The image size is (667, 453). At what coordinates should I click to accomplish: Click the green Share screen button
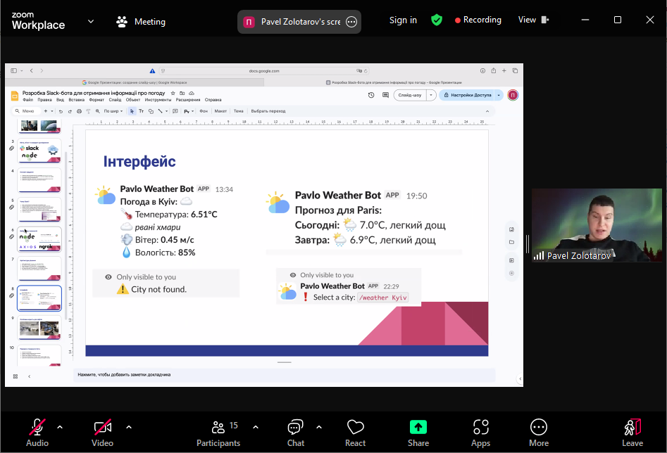[x=418, y=431]
